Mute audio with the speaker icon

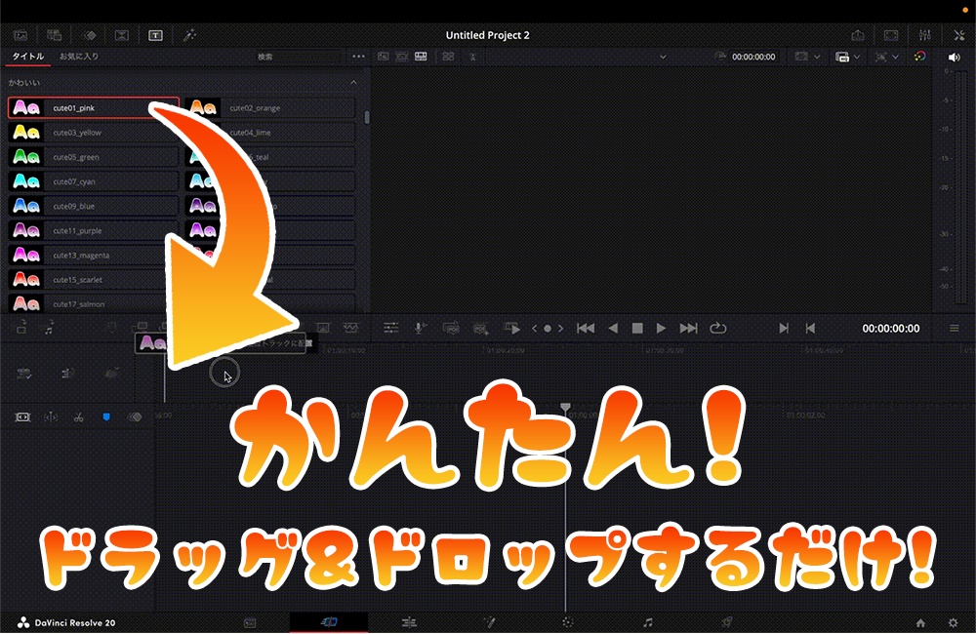(x=955, y=57)
